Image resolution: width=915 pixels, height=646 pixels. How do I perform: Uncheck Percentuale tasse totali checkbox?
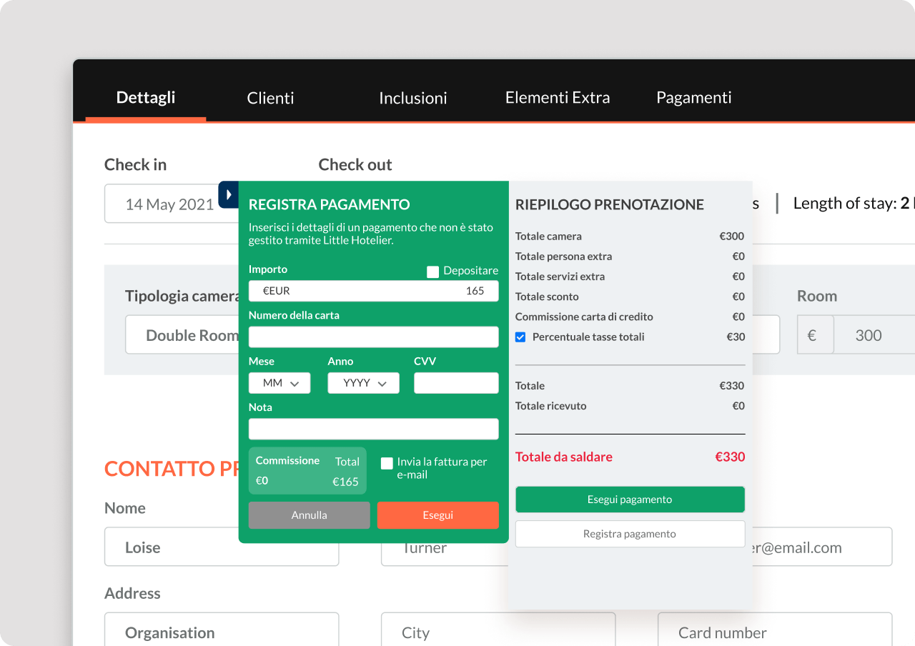point(520,337)
